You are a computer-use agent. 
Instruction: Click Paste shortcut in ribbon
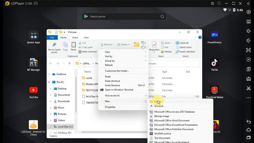87,52
